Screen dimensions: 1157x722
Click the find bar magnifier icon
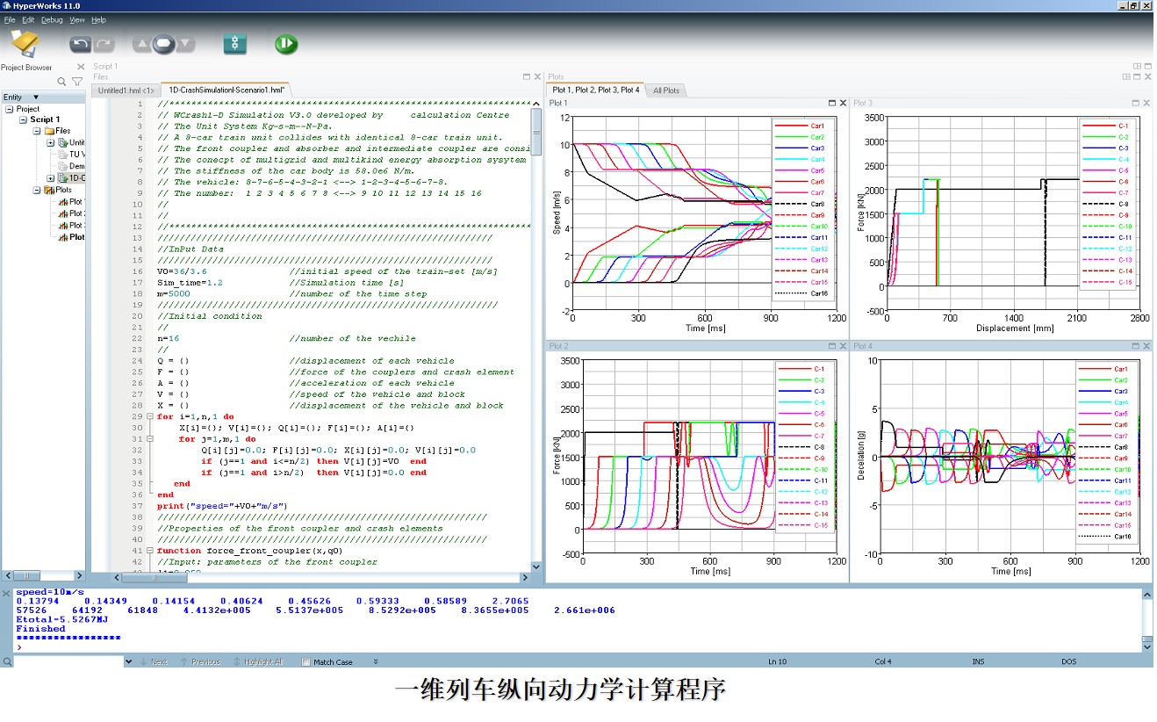tap(7, 661)
